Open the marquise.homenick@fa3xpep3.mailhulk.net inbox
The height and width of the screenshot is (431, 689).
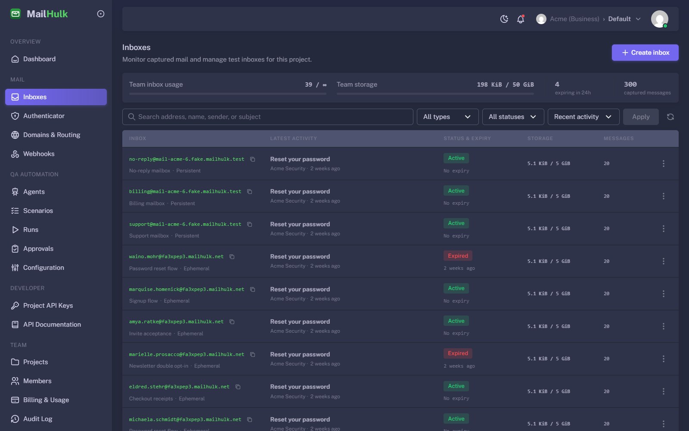tap(186, 289)
